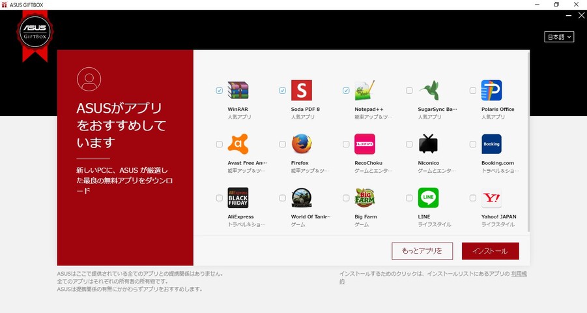Uncheck the Soda PDF 8 checkbox
This screenshot has width=587, height=313.
[283, 91]
